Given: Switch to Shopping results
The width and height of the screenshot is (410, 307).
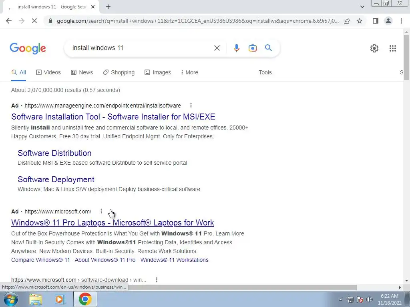Looking at the screenshot, I should [119, 72].
